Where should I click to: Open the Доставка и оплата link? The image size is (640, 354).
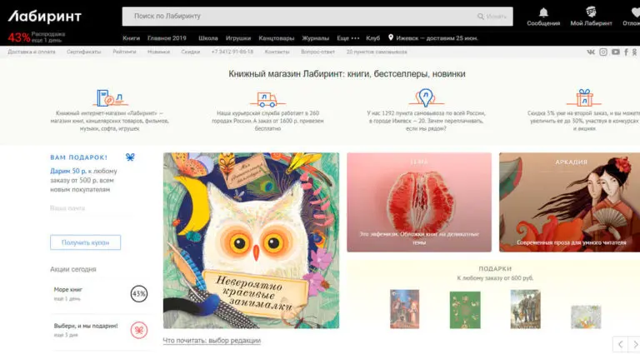tap(32, 52)
